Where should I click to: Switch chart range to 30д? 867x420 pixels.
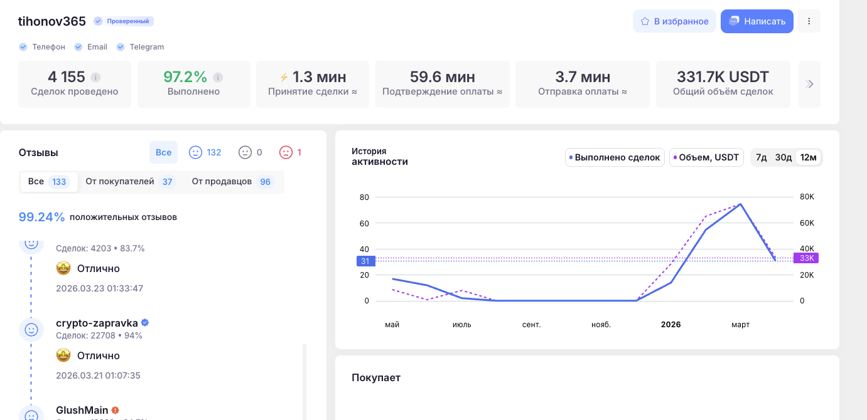click(783, 157)
